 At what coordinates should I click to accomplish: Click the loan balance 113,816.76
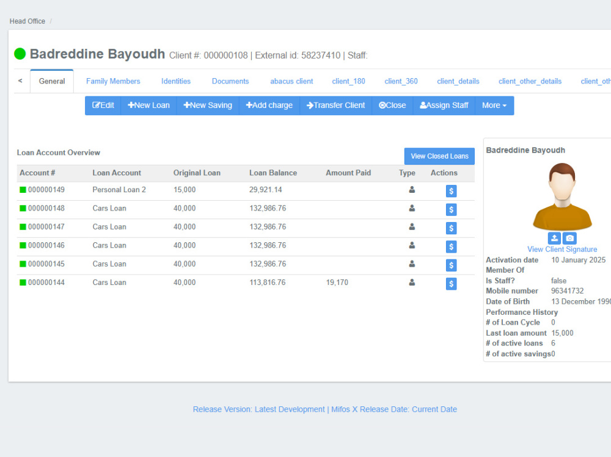pyautogui.click(x=268, y=282)
